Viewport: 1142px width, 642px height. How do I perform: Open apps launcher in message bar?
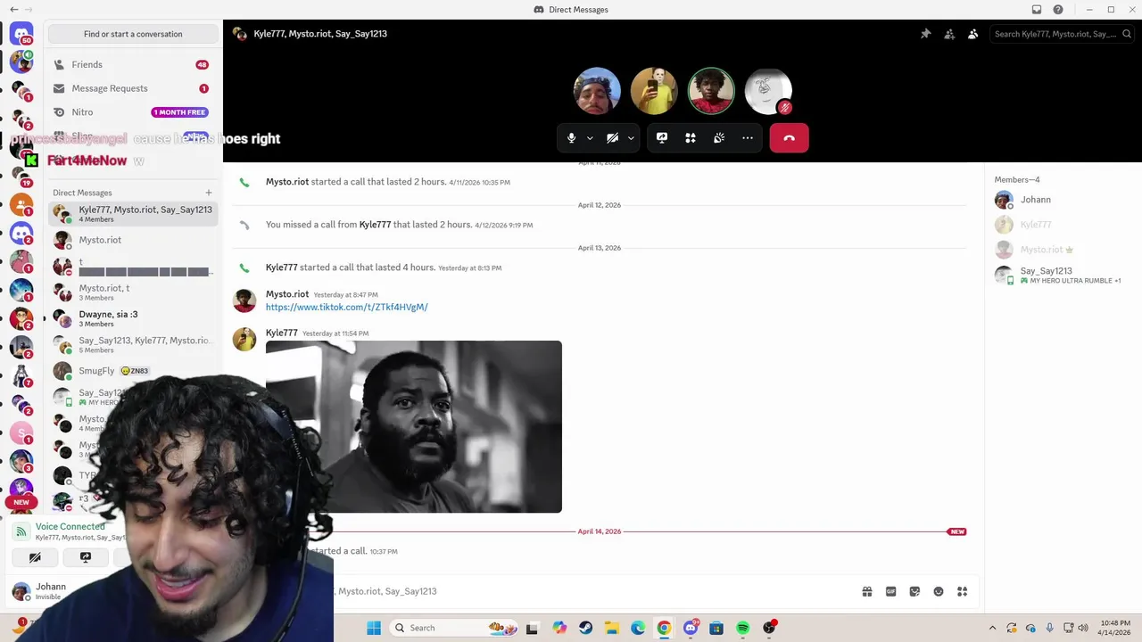pos(963,591)
